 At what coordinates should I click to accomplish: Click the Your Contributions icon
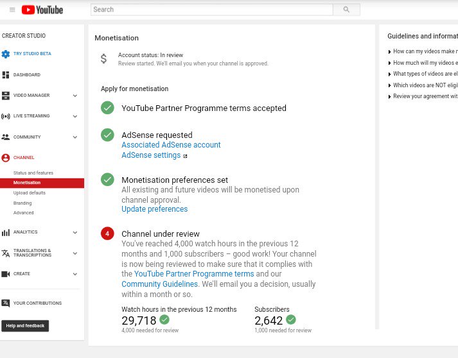click(x=6, y=303)
